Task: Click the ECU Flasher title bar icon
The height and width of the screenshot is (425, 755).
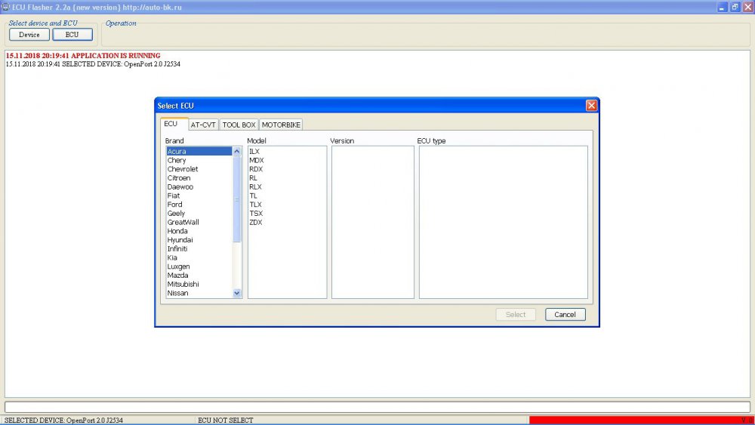Action: click(x=5, y=6)
